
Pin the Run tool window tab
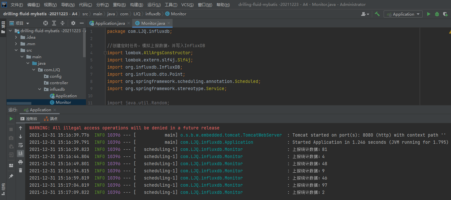point(11,176)
